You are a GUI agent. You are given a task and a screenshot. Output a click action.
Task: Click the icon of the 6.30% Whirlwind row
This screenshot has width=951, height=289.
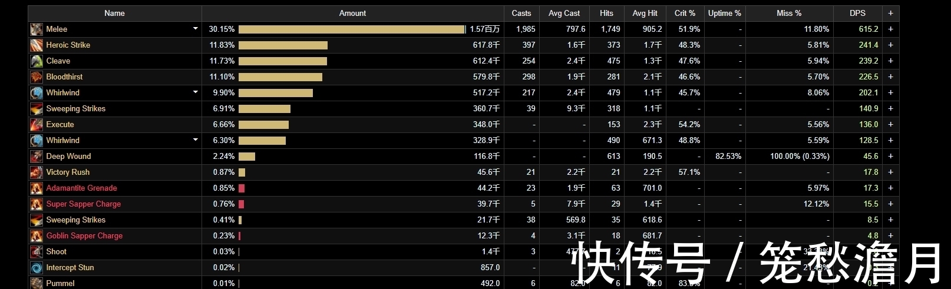tap(37, 140)
